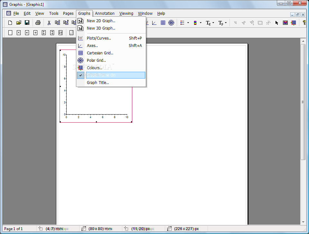Click the paste icon marked B

tap(66, 23)
